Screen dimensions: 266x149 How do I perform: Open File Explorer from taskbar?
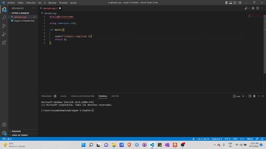114,145
